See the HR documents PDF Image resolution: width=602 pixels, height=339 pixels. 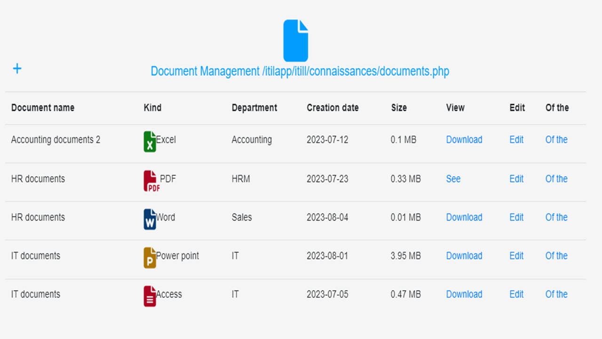[x=453, y=179]
